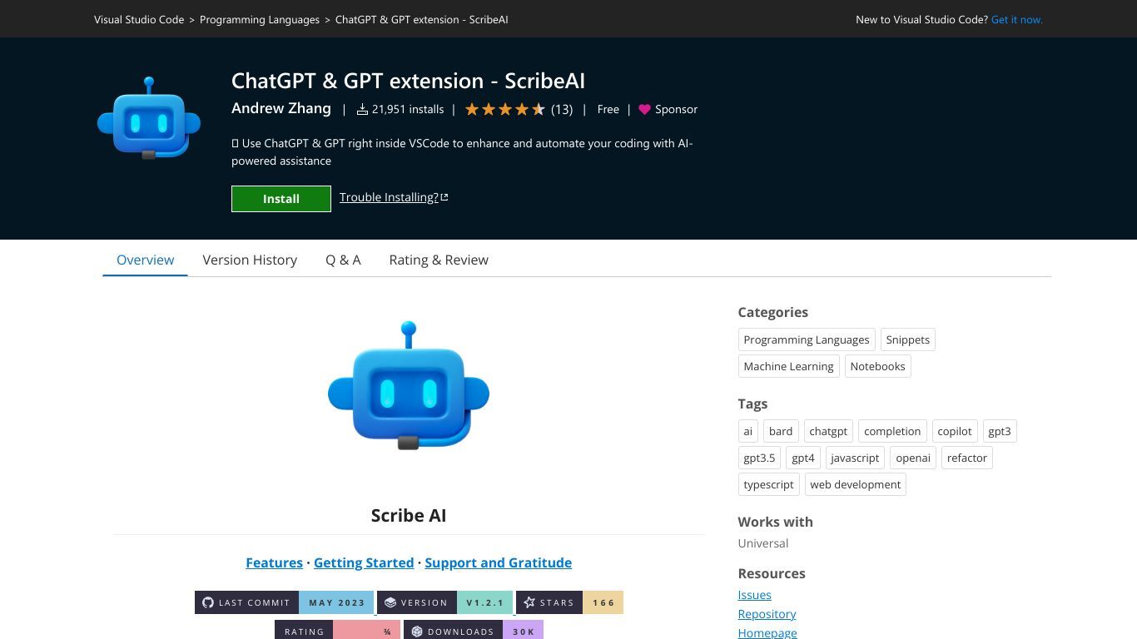Screen dimensions: 1137x639
Task: Jump to the Getting Started link
Action: [x=364, y=562]
